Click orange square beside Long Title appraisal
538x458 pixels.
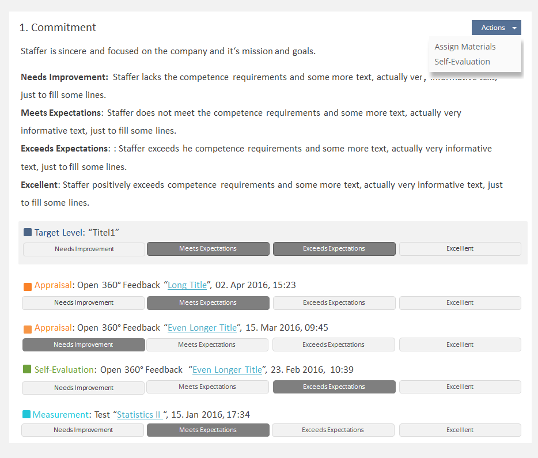click(28, 286)
